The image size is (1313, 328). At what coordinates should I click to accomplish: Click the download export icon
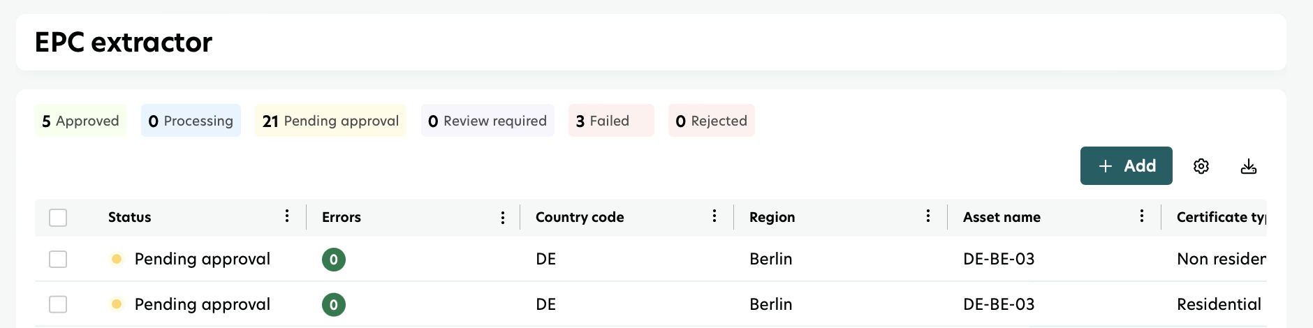pyautogui.click(x=1248, y=166)
